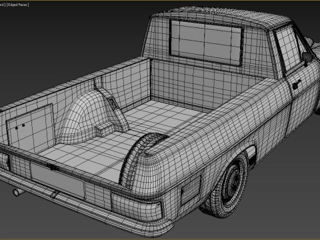
Task: Select the truck's rear window in viewport
Action: click(206, 42)
